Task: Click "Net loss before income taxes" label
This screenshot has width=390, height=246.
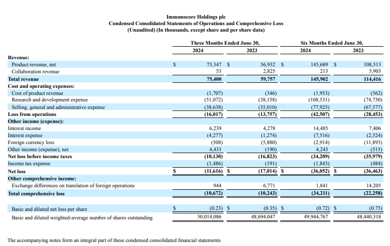Action: (x=40, y=157)
